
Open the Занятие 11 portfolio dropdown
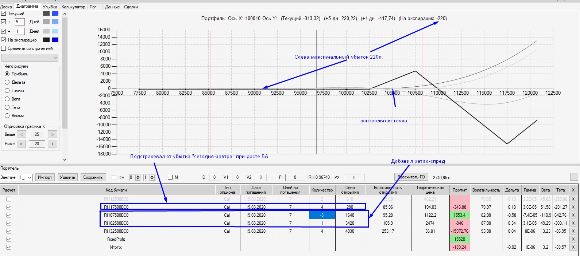tap(16, 177)
